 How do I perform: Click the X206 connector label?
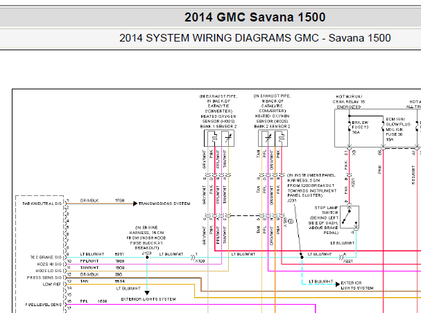tap(285, 222)
